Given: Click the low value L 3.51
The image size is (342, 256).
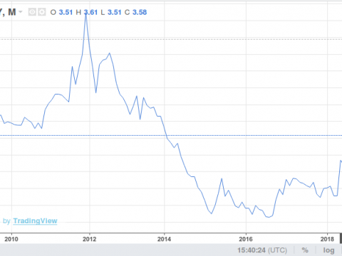Looking at the screenshot, I should 110,12.
